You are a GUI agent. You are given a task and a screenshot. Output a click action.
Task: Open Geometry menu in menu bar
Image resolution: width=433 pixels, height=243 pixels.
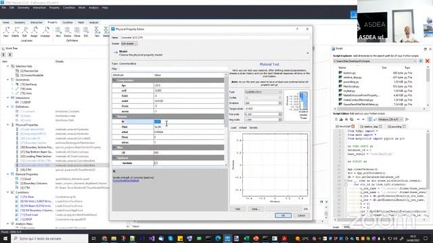(x=23, y=7)
